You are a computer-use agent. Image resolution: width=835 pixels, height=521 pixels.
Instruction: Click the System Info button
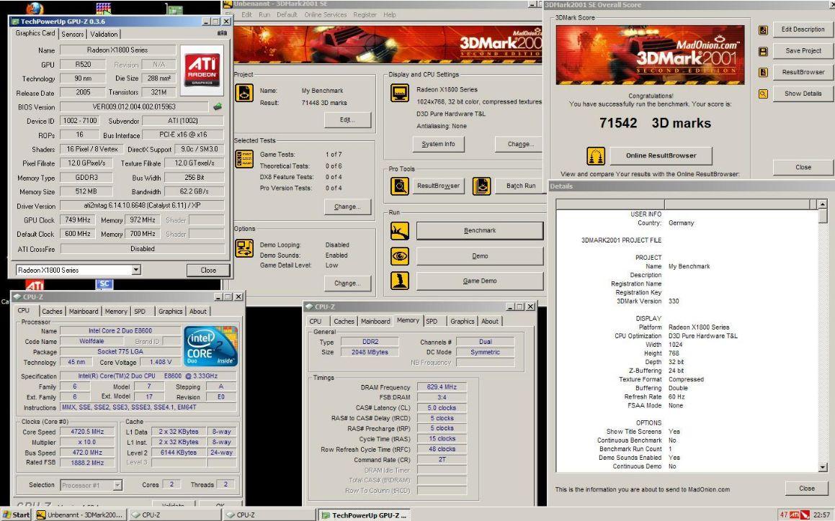click(438, 144)
